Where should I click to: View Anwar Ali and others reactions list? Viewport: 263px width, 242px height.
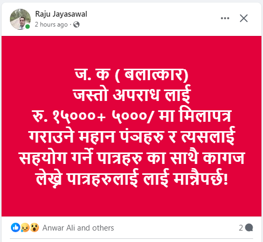click(78, 228)
